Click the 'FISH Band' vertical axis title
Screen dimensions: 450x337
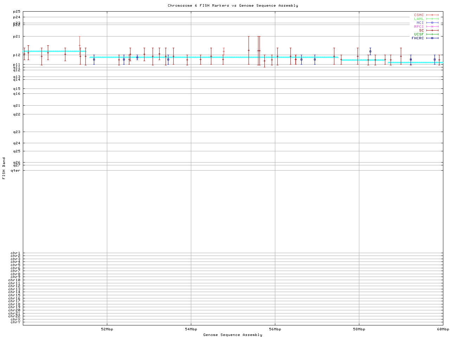coord(4,168)
